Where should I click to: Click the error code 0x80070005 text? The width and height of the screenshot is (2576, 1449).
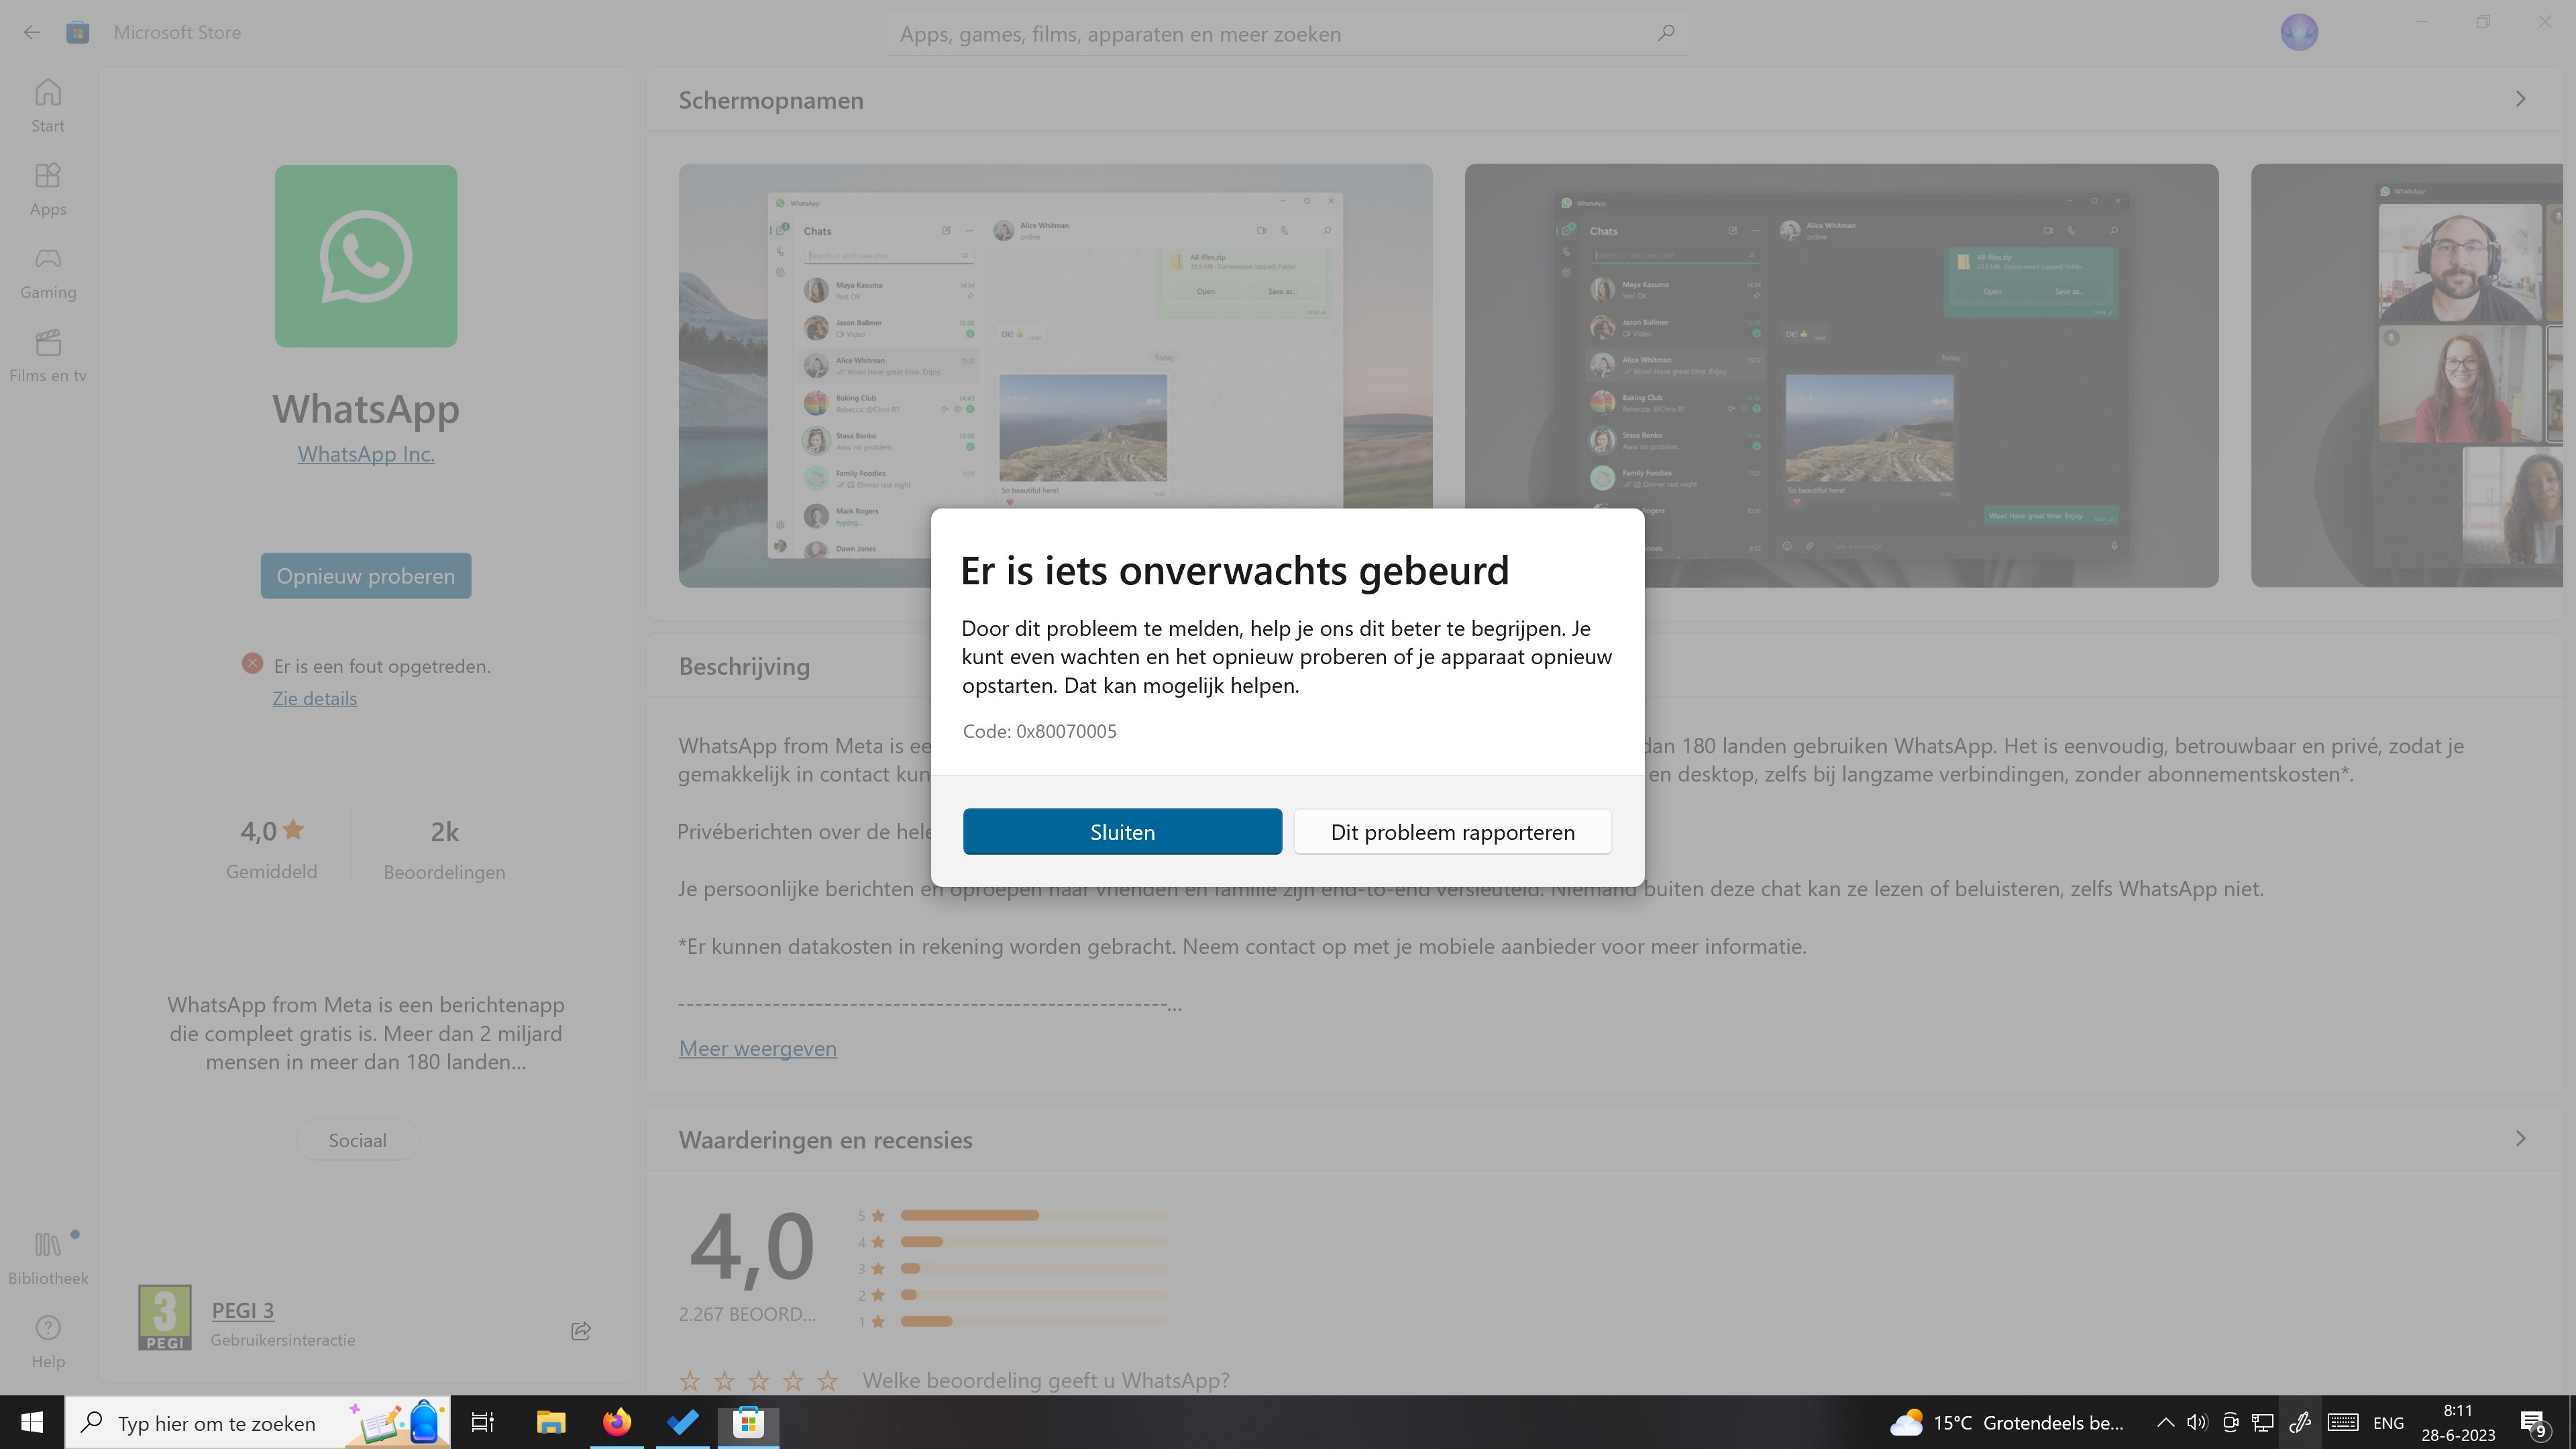click(1039, 731)
